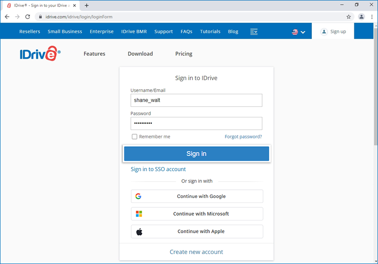Open the IDrive BMR menu item
Screen dimensions: 378x264
[x=134, y=31]
